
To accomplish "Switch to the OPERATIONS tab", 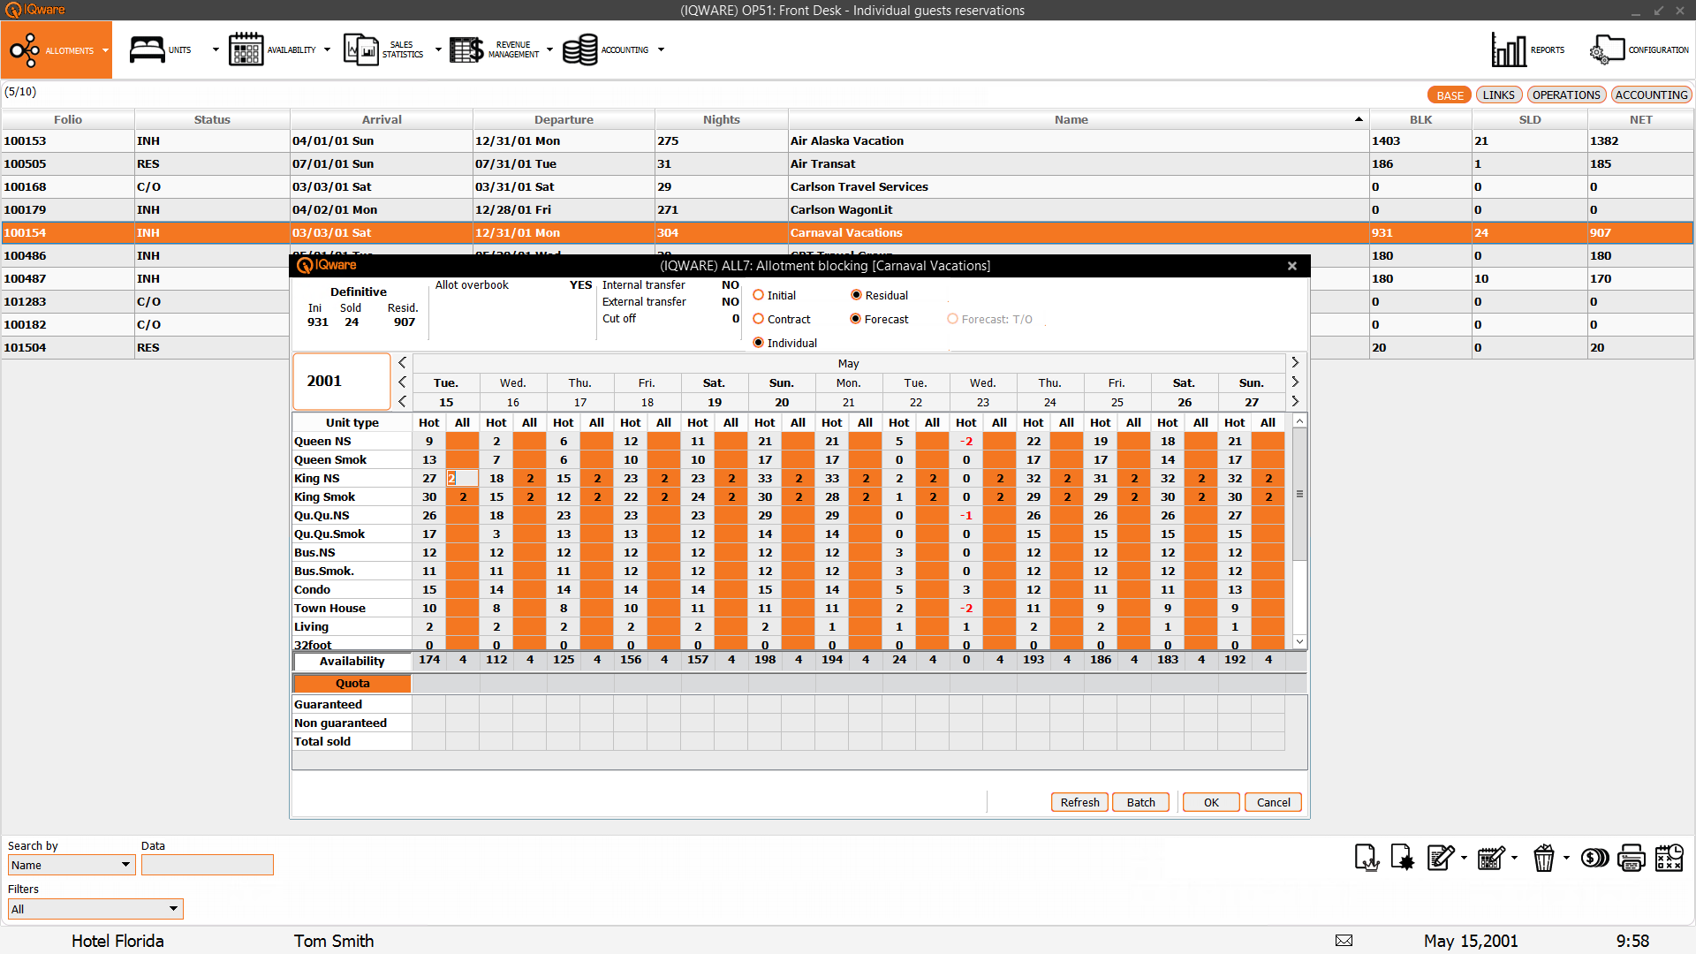I will [x=1566, y=95].
